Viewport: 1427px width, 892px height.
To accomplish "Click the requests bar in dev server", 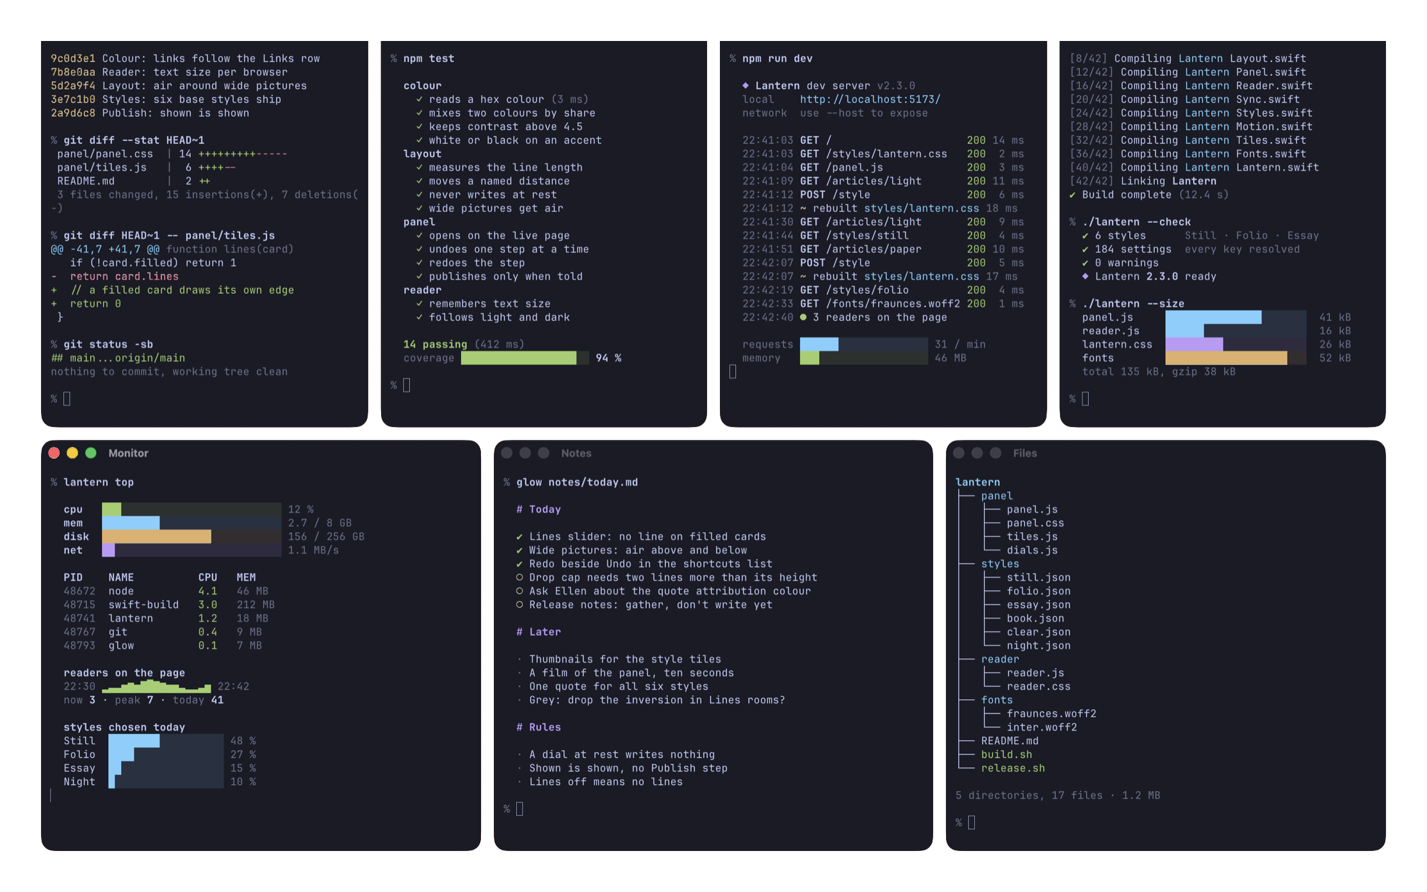I will pyautogui.click(x=863, y=345).
